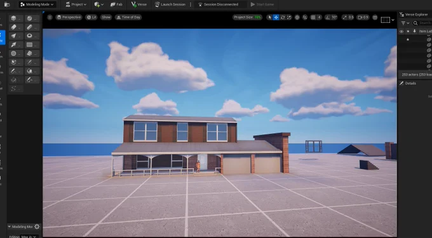Open the viewport hamburger options menu
432x238 pixels.
[x=50, y=17]
